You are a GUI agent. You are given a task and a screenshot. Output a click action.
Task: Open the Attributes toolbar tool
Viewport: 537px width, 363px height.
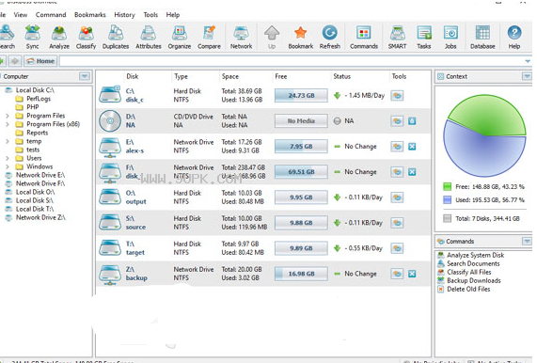click(149, 37)
